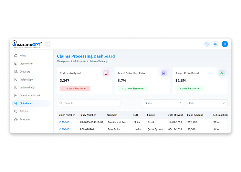The width and height of the screenshot is (241, 172).
Task: Open DocuSure from the sidebar
Action: [x=25, y=72]
